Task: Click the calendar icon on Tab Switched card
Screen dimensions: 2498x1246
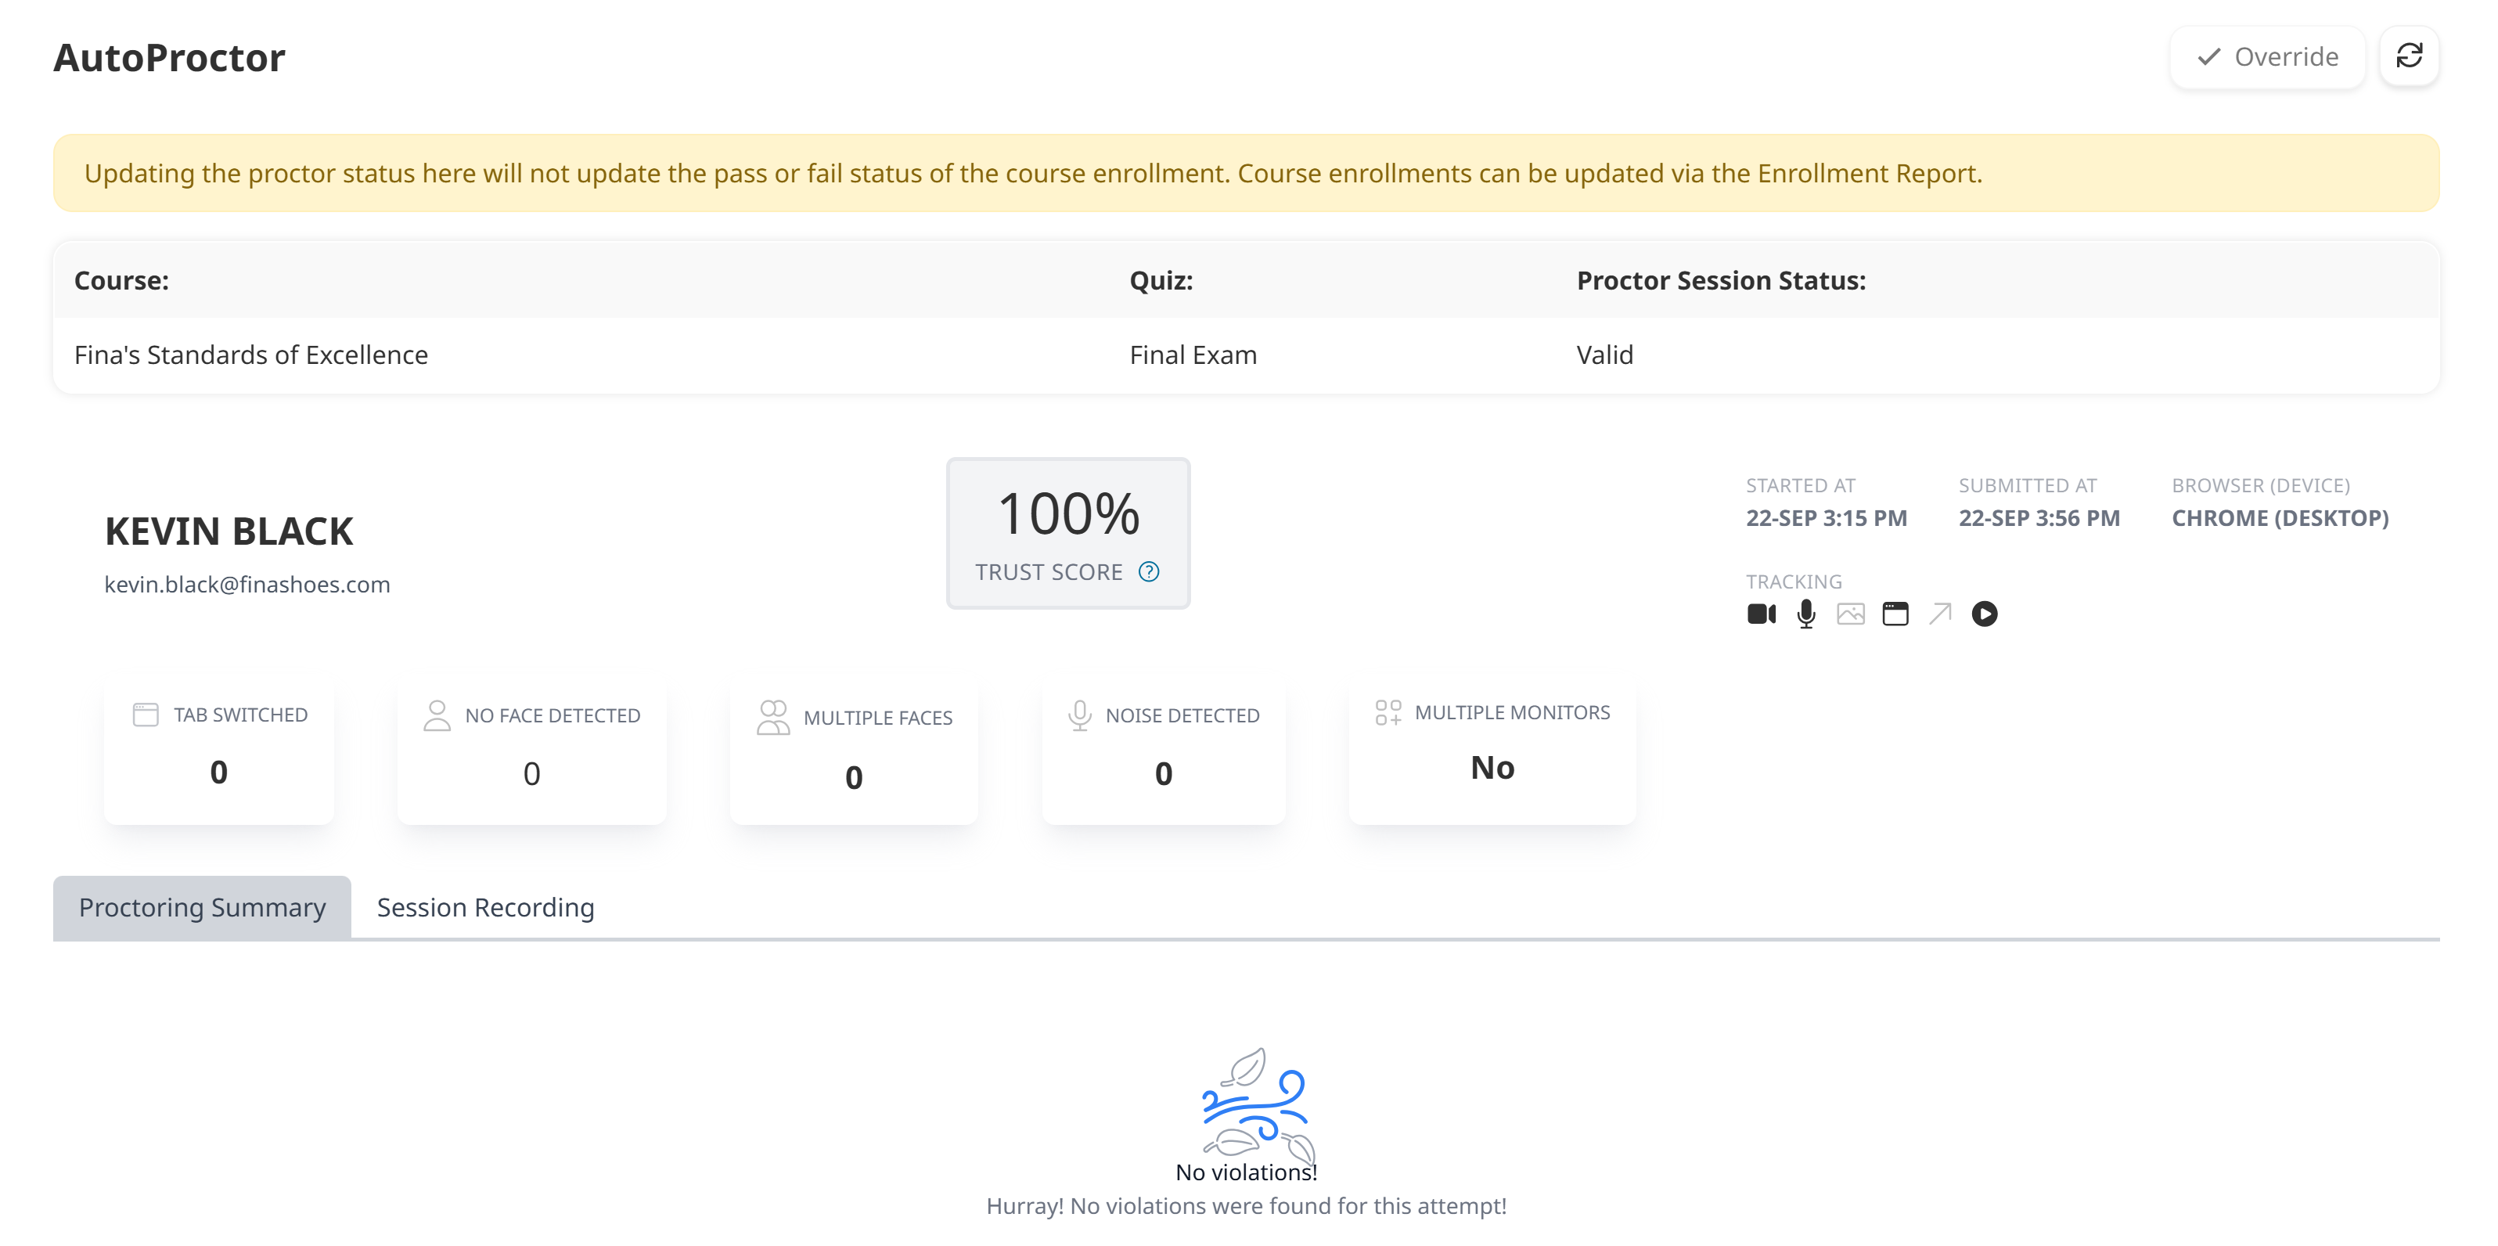Action: (146, 714)
